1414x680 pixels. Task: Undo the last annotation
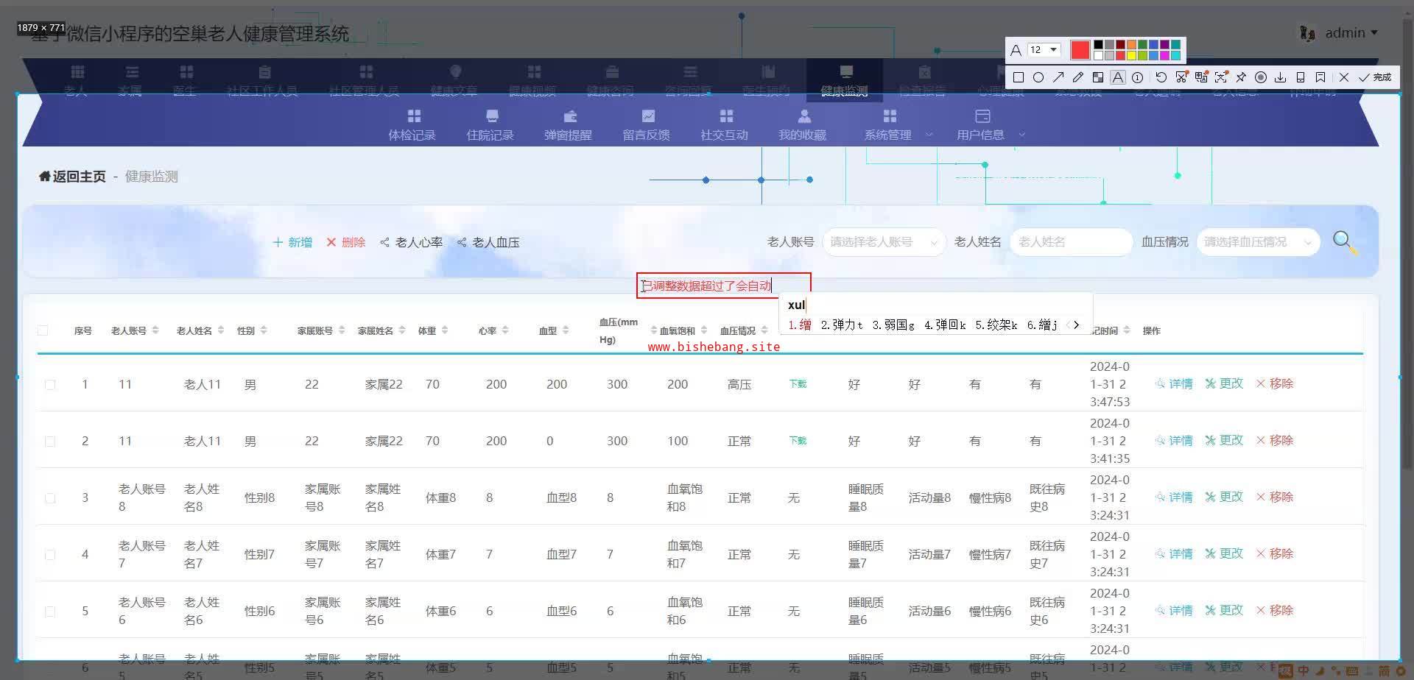point(1161,77)
